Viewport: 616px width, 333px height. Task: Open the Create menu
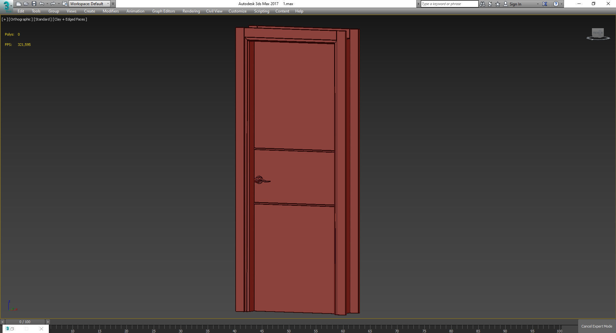90,11
